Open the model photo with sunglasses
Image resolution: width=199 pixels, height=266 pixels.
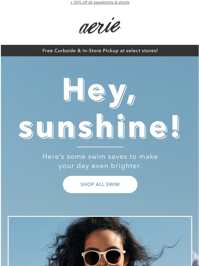100,241
